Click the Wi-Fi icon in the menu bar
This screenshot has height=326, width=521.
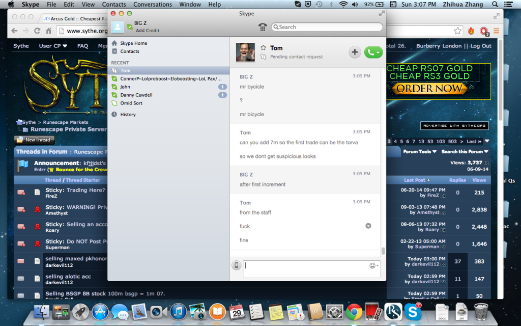click(343, 4)
